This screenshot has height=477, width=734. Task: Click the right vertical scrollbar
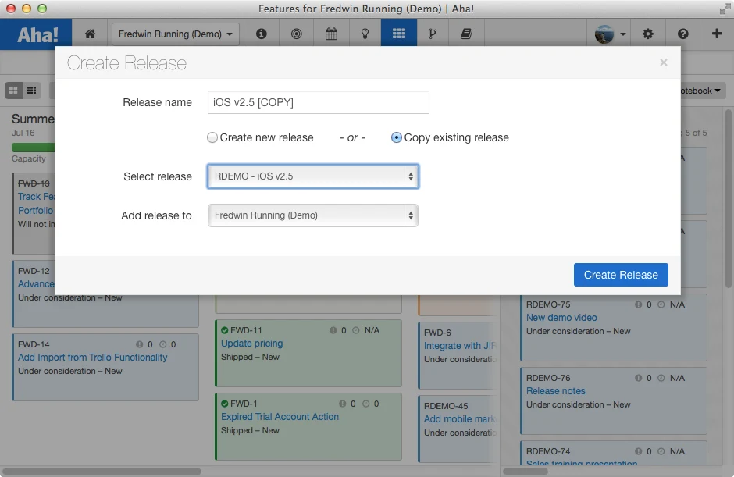click(x=729, y=199)
